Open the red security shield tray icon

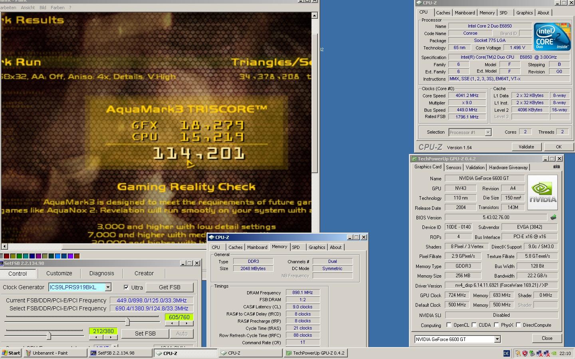click(x=525, y=353)
